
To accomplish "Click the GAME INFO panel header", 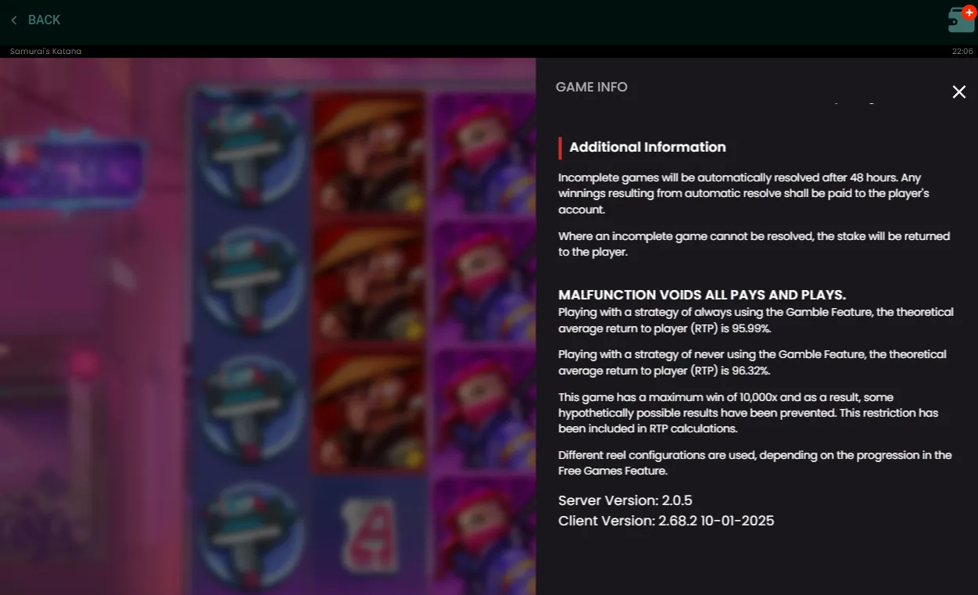I will [592, 88].
